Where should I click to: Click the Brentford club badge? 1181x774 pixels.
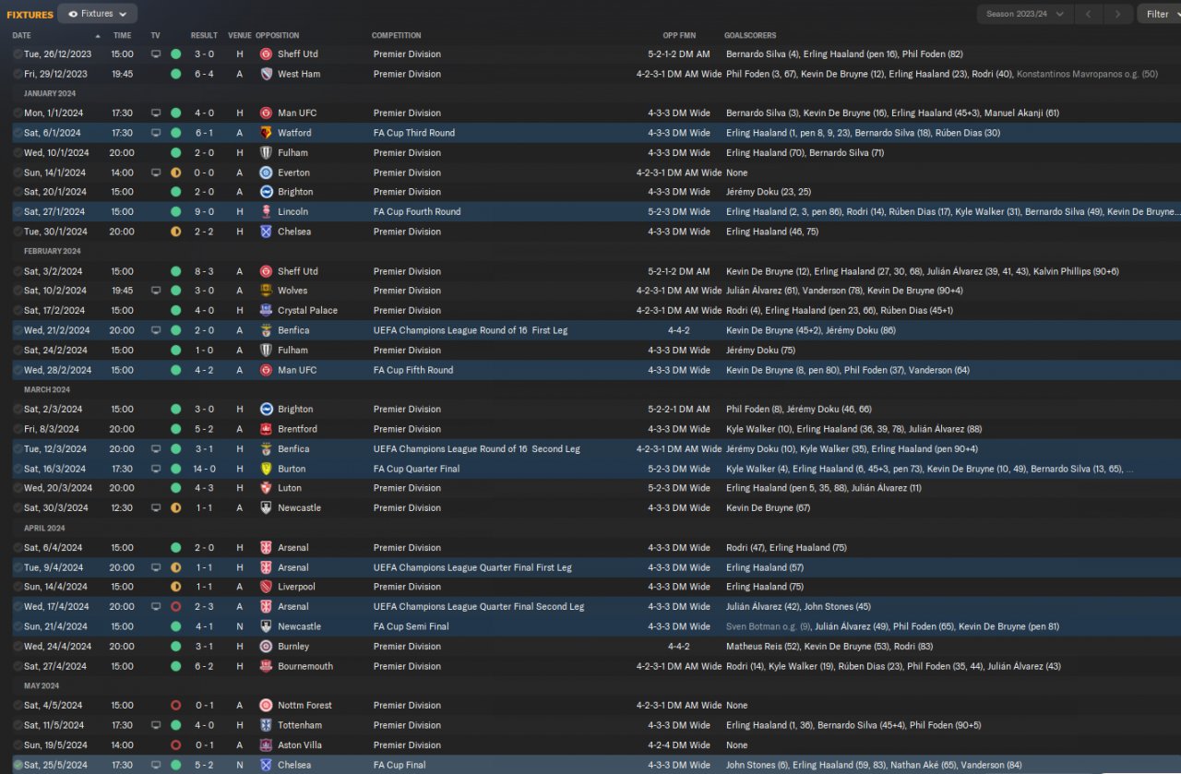[x=266, y=429]
